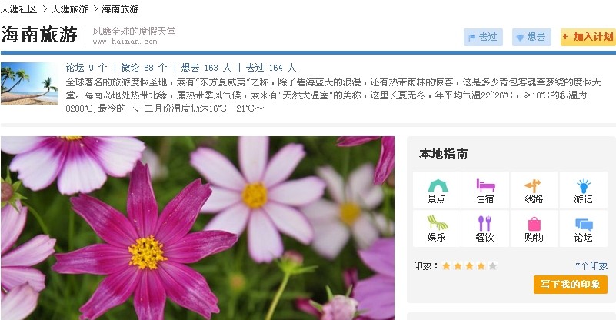This screenshot has width=616, height=320.
Task: Go to 天涯旅游 breadcrumb
Action: click(69, 8)
